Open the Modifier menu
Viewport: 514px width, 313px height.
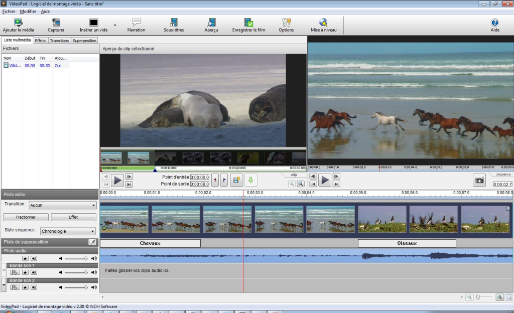point(28,11)
